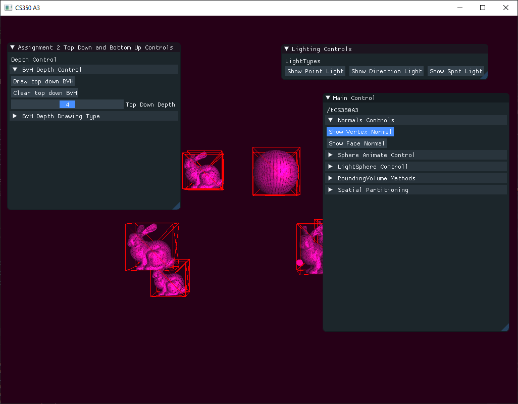Image resolution: width=518 pixels, height=404 pixels.
Task: Adjust the Top Down Depth slider
Action: click(x=67, y=104)
